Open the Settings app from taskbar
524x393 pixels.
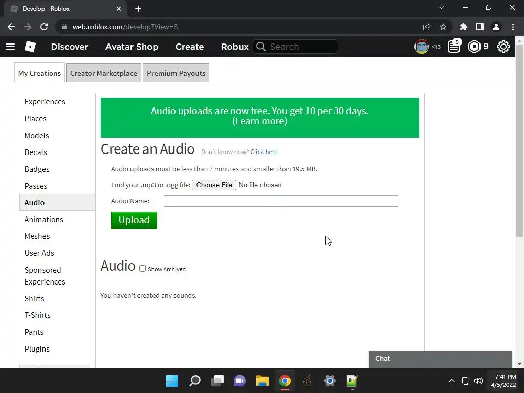(x=330, y=381)
